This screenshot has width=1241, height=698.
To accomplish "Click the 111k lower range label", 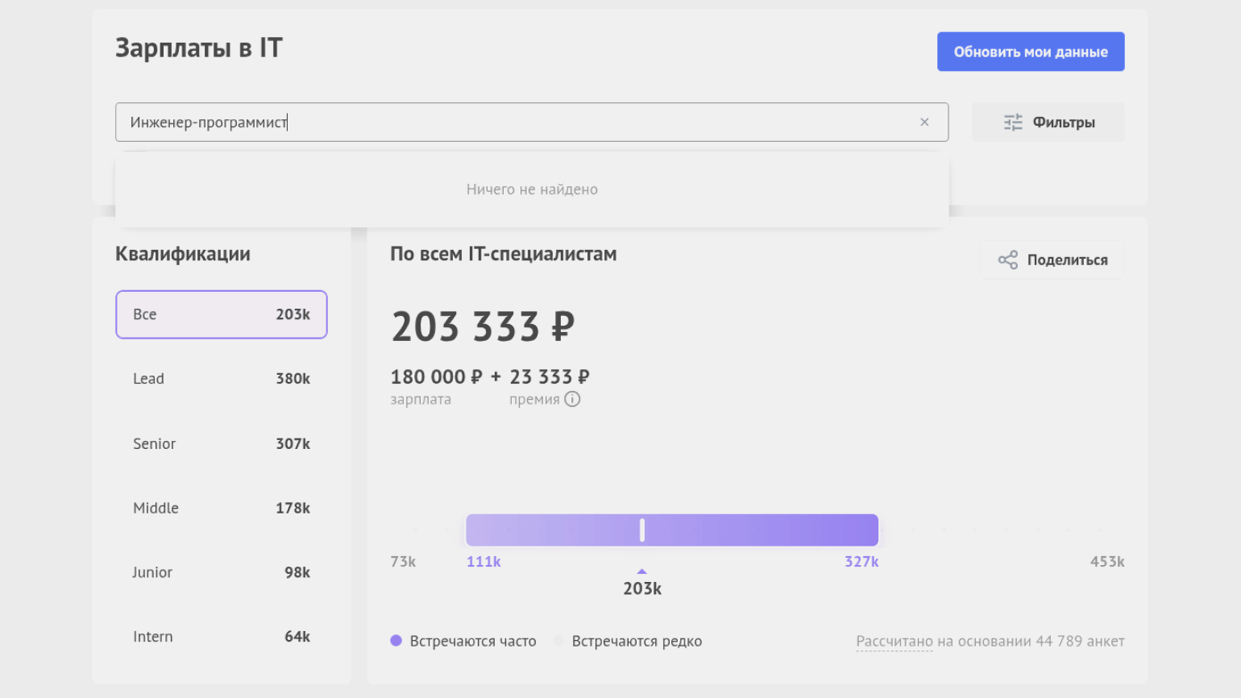I will [x=484, y=562].
